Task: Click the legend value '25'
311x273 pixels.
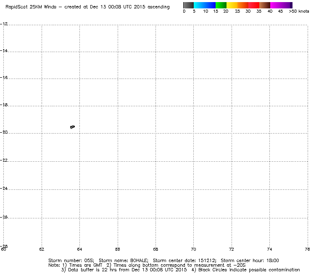Action: click(x=237, y=11)
